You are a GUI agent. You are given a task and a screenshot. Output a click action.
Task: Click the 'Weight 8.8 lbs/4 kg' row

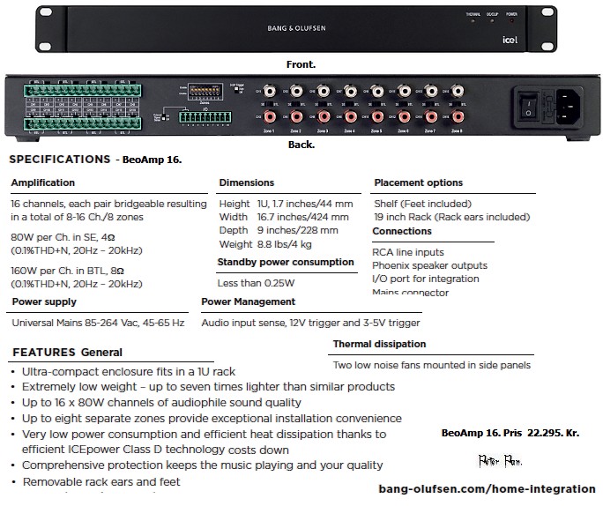pyautogui.click(x=265, y=244)
